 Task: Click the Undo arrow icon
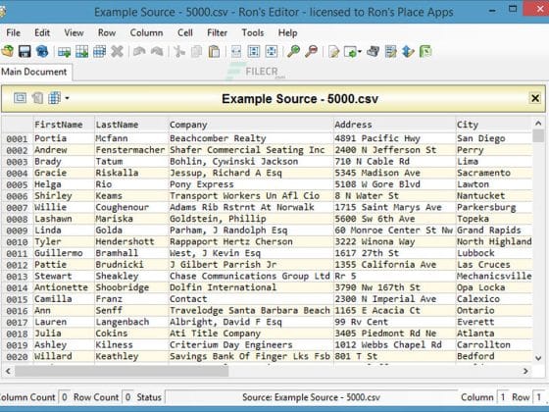139,52
